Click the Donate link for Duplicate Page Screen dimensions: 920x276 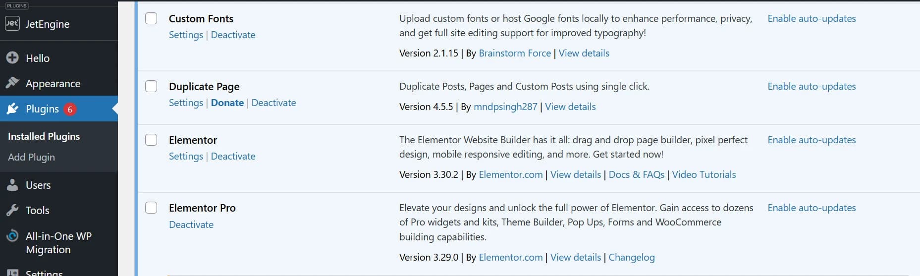[x=227, y=103]
